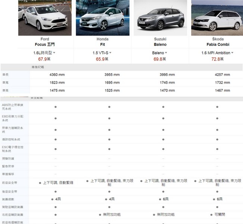The height and width of the screenshot is (224, 243).
Task: Click the 1823 mm width value
Action: pos(57,83)
